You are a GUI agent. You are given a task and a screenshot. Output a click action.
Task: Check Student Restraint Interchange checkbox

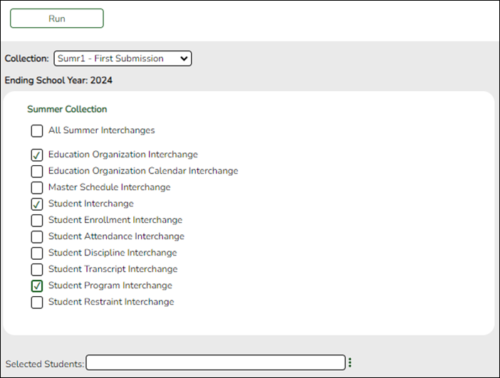pos(37,302)
